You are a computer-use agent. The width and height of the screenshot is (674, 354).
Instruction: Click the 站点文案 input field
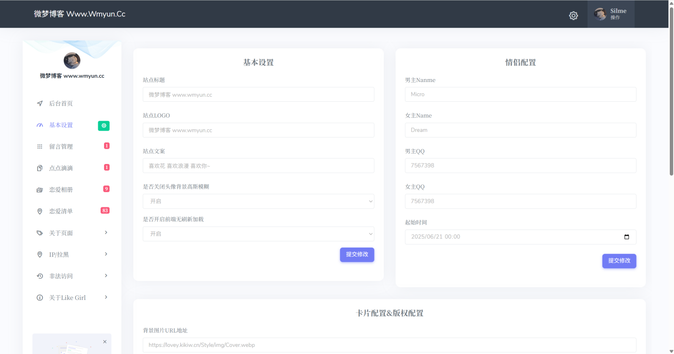[x=258, y=166]
